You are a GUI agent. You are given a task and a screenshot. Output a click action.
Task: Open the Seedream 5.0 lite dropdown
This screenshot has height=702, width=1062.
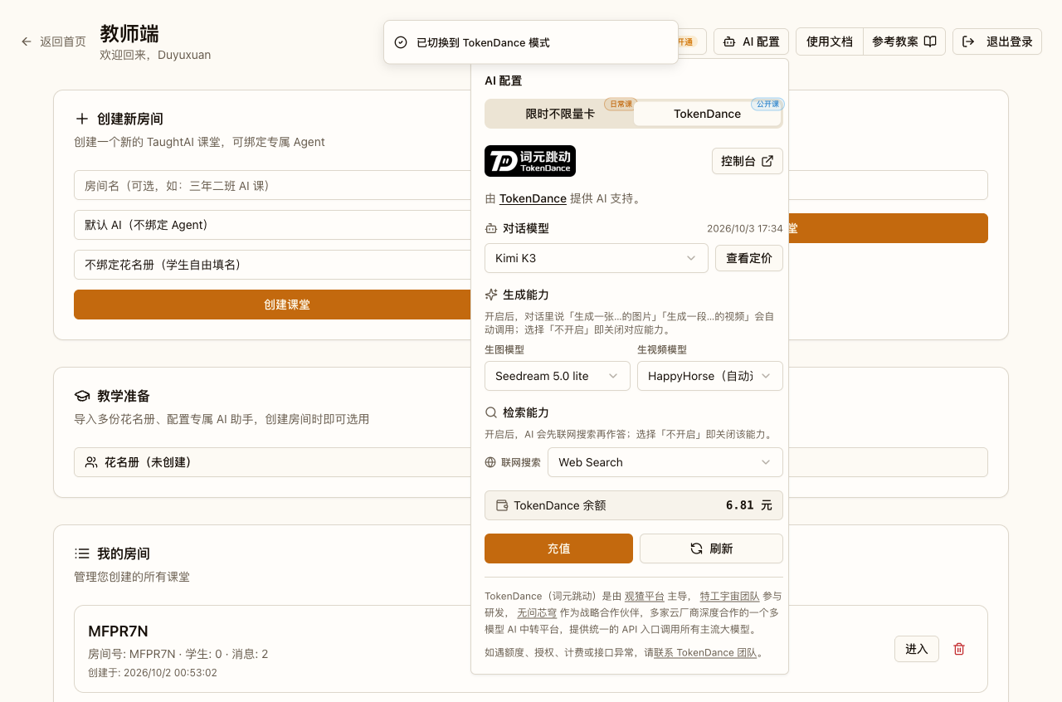click(x=558, y=376)
